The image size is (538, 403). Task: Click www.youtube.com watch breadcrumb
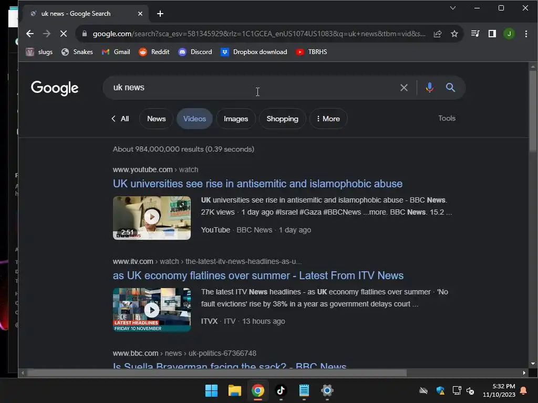(x=156, y=169)
